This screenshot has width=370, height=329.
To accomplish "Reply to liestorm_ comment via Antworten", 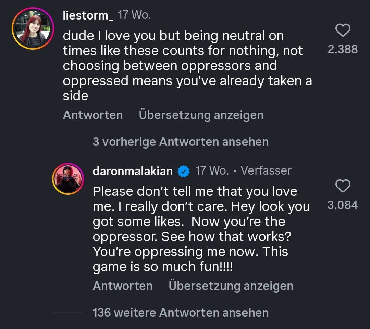I will coord(93,115).
